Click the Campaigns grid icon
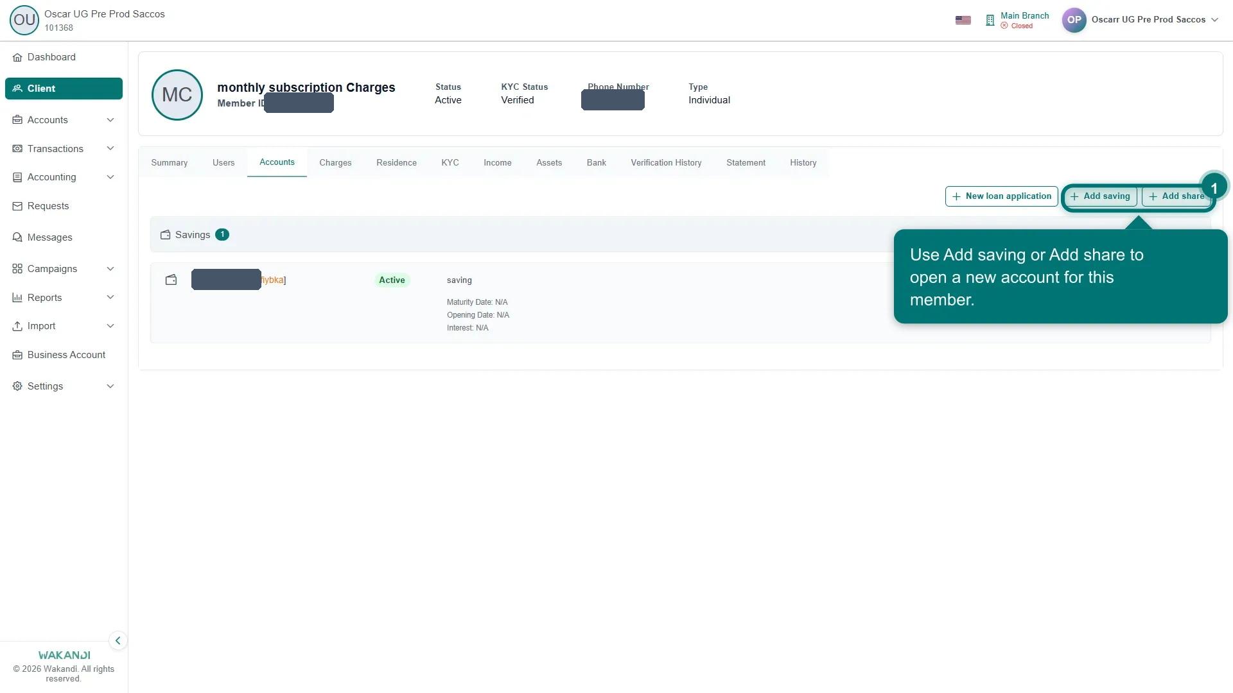1233x693 pixels. pos(17,269)
